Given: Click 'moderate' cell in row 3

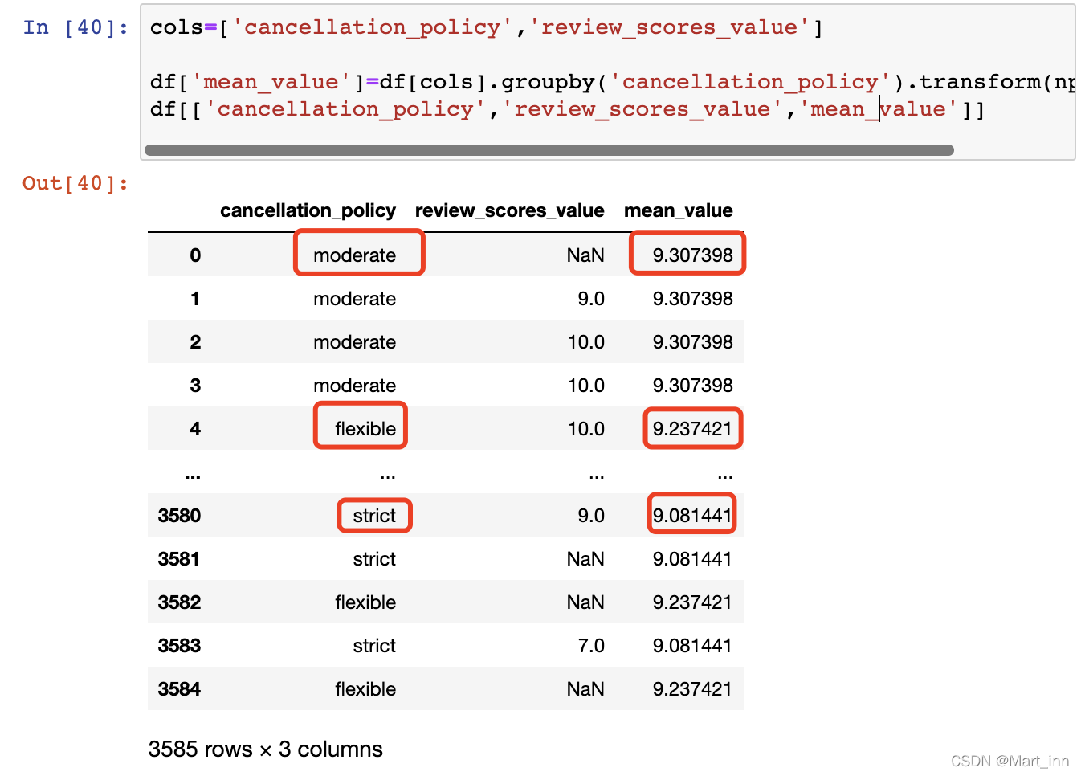Looking at the screenshot, I should coord(354,386).
